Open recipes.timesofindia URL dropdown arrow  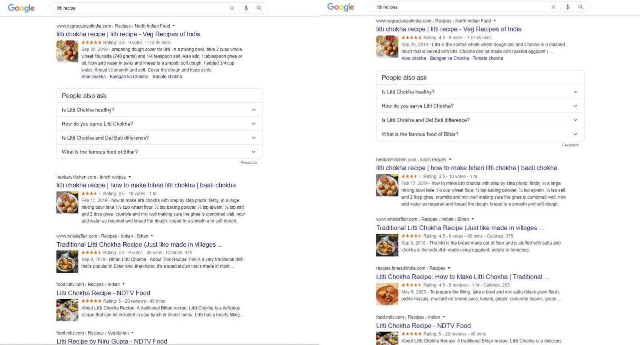pos(449,268)
